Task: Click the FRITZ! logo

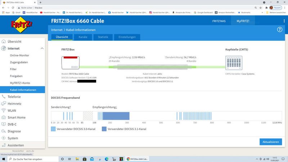Action: (x=22, y=24)
